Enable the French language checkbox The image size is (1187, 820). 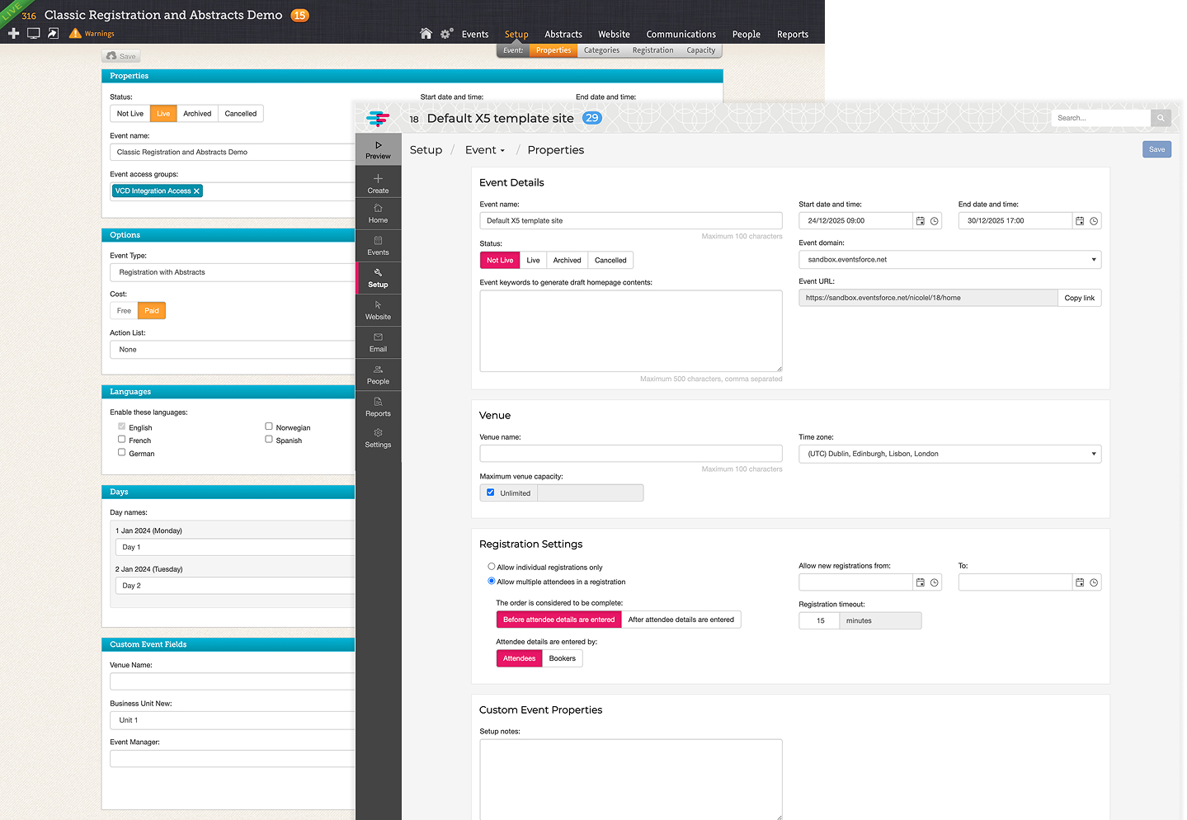pos(122,440)
